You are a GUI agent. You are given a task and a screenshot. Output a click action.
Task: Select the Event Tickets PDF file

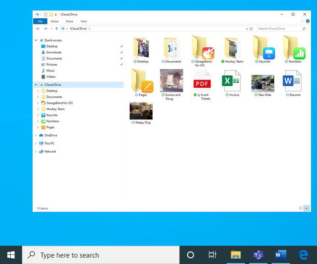(x=202, y=82)
